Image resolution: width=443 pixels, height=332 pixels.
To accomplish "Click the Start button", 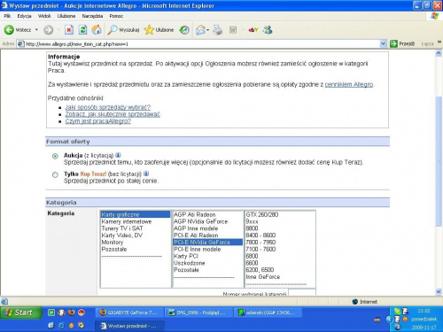I will (21, 313).
